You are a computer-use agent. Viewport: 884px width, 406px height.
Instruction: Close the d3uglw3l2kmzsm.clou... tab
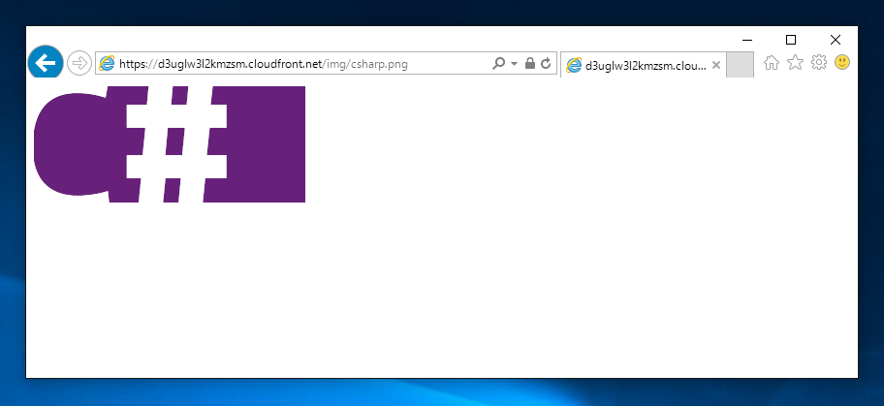tap(716, 65)
